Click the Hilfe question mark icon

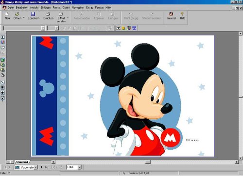(182, 14)
